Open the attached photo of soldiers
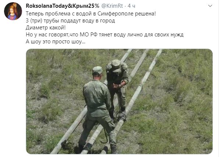221x157 pixels. [x=119, y=101]
